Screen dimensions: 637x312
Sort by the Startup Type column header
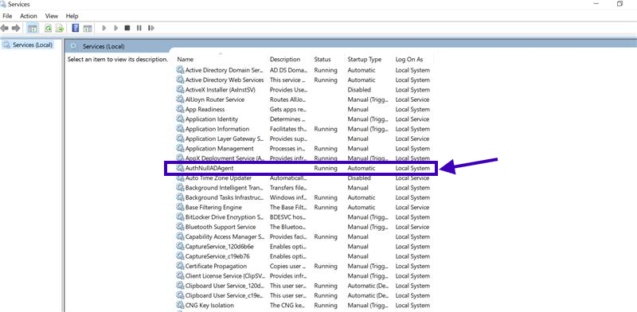tap(365, 60)
